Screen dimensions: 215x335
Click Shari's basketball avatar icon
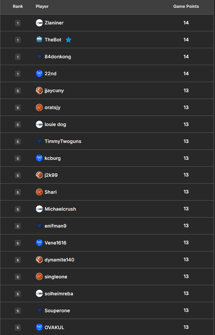click(x=39, y=192)
